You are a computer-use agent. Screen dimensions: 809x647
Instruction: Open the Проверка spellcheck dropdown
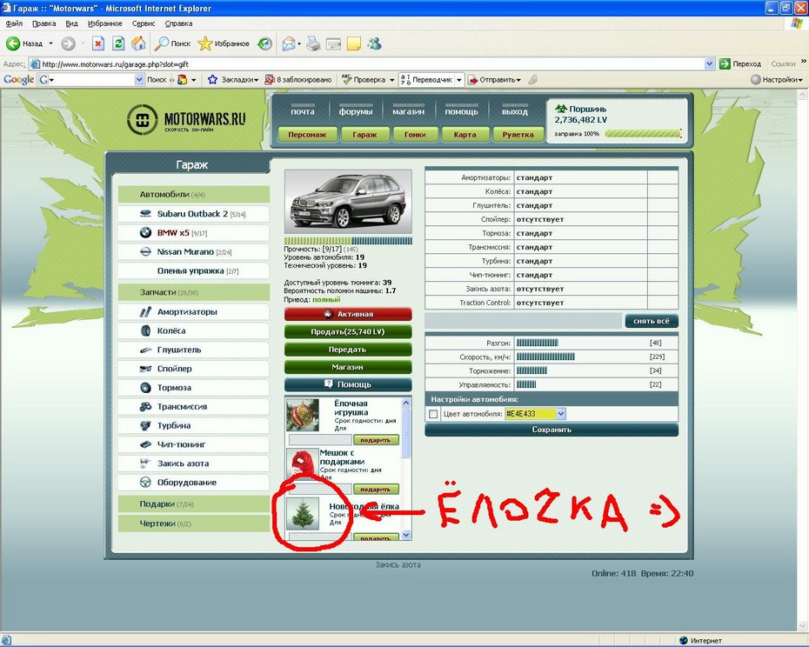pos(392,80)
